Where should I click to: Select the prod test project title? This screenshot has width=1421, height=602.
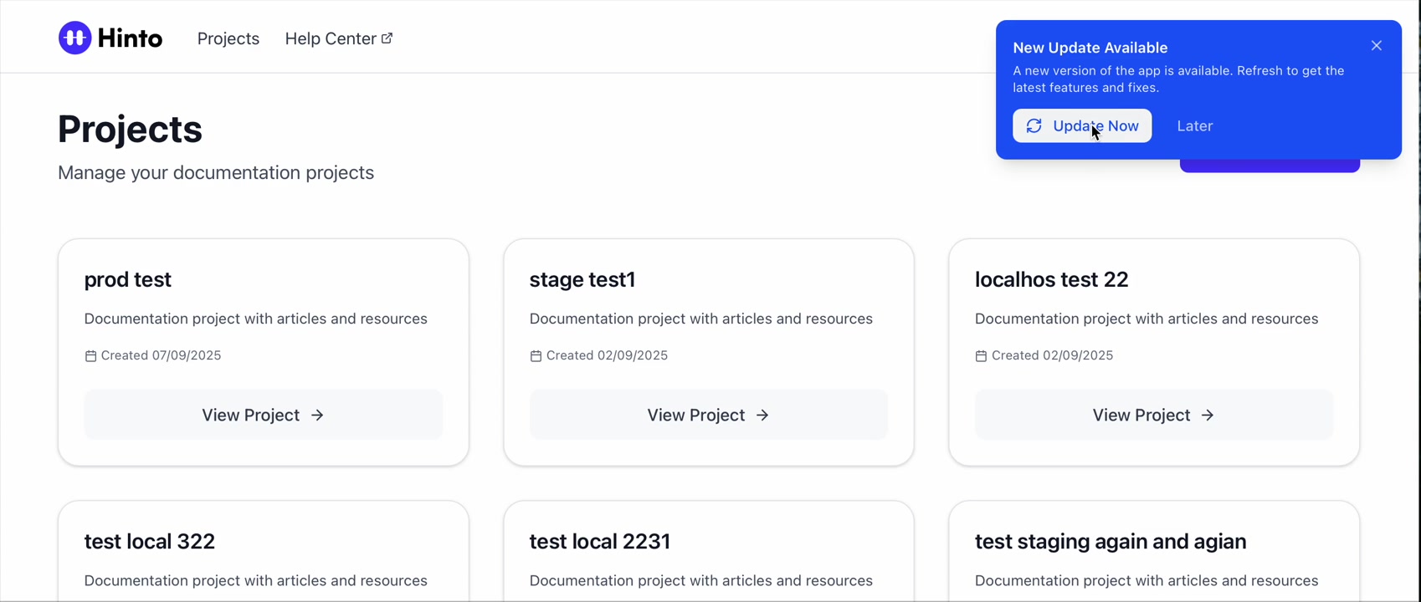click(x=128, y=280)
